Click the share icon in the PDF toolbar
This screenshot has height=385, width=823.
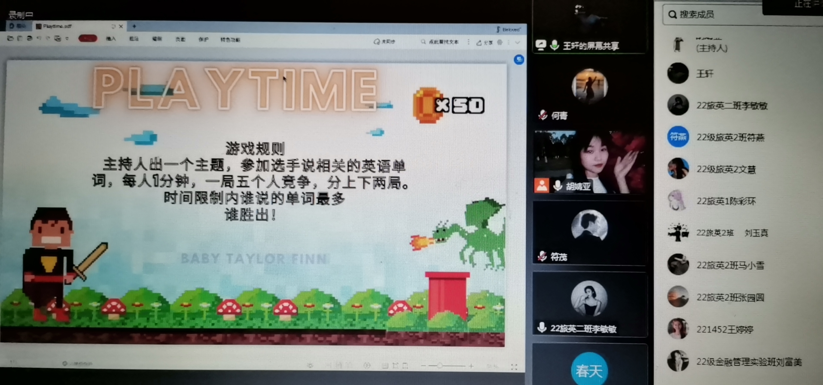point(479,43)
